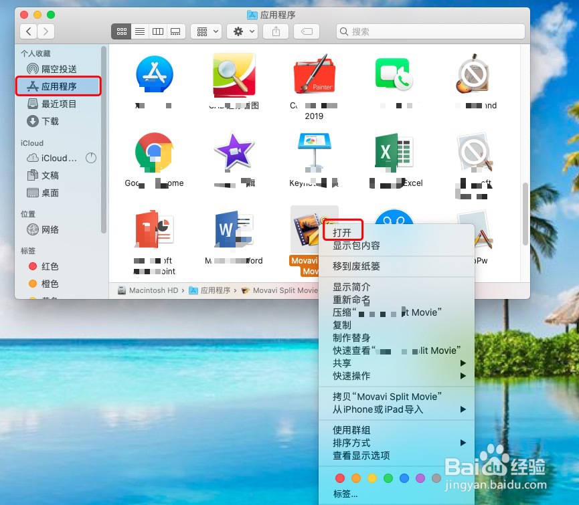Click the FaceTime app icon
The width and height of the screenshot is (579, 505).
click(394, 74)
